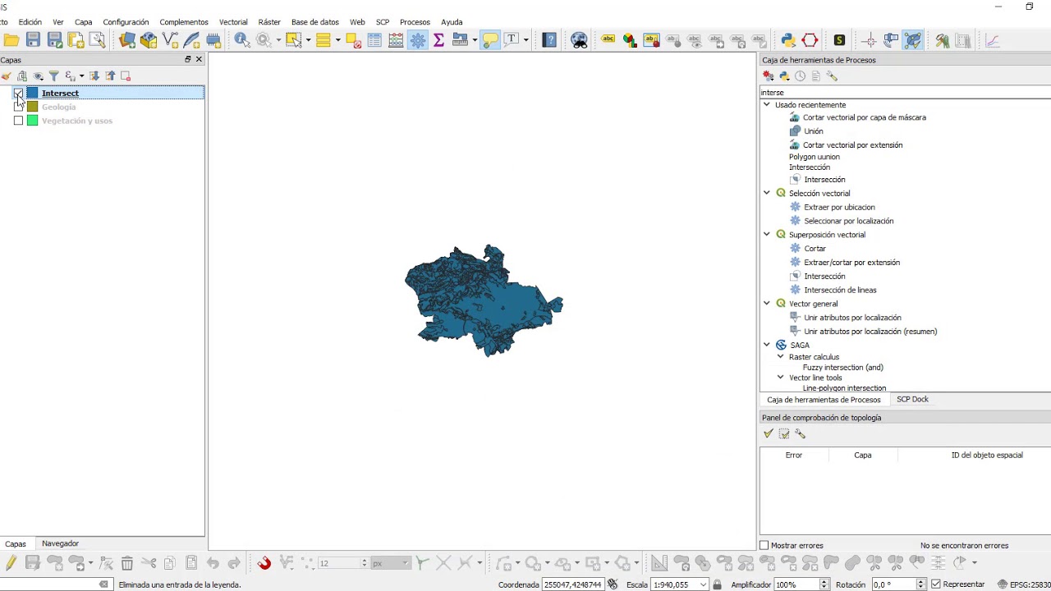Collapse SAGA provider group
Viewport: 1051px width, 591px height.
tap(767, 345)
